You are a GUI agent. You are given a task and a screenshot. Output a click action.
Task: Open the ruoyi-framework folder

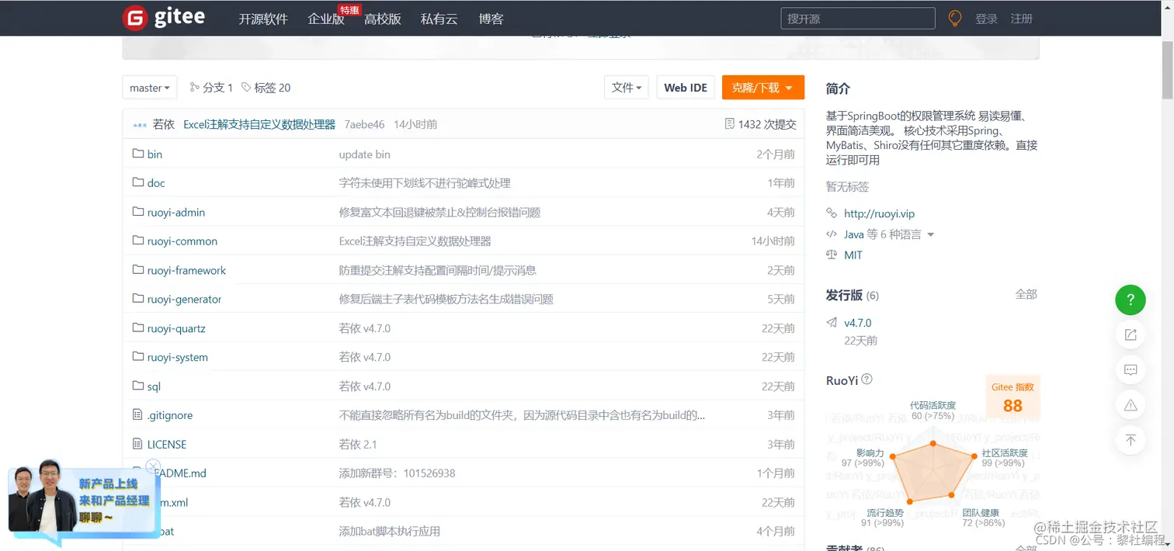point(186,270)
